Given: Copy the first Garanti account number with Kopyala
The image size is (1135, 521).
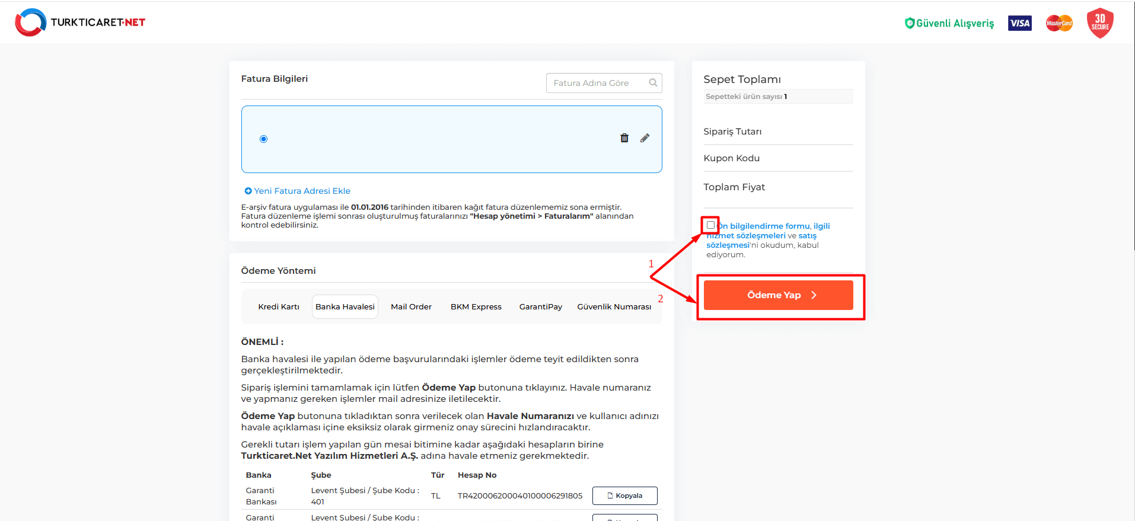Looking at the screenshot, I should (x=624, y=496).
